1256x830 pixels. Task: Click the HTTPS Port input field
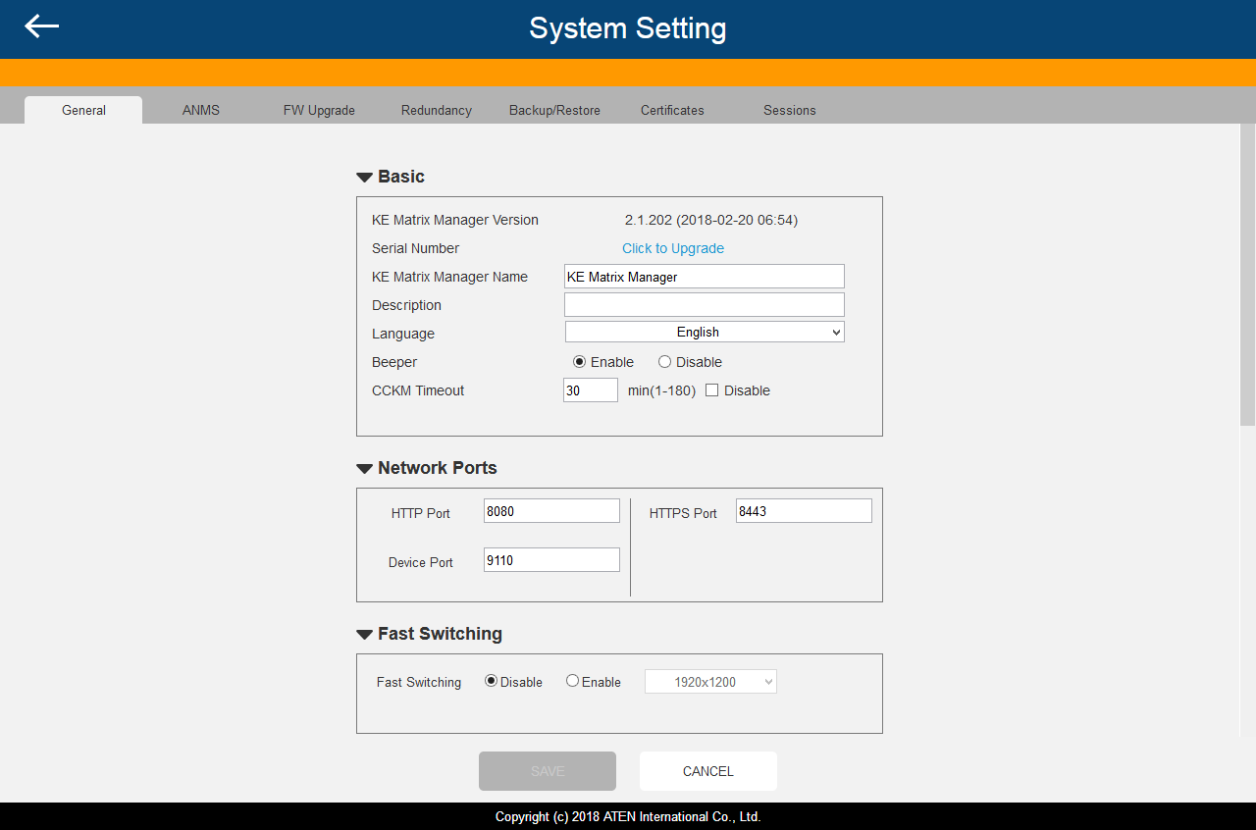(x=804, y=511)
